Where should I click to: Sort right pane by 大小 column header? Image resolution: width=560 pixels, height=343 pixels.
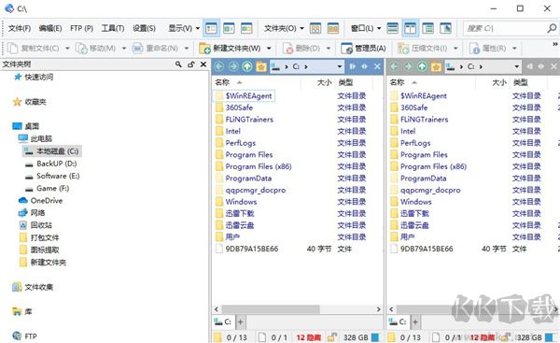[x=499, y=82]
